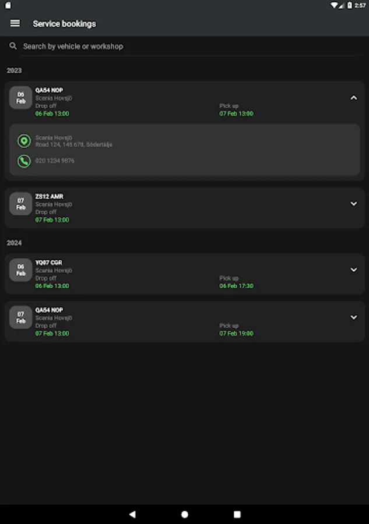
Task: Tap the 07 Feb 19:00 pick up time
Action: point(236,334)
